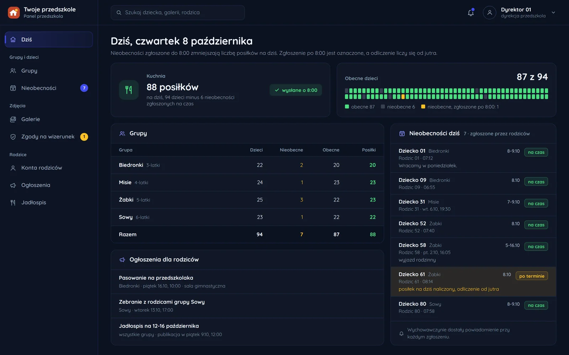Open Jadłospis na 12-16 października announcement
The image size is (569, 355).
247,330
